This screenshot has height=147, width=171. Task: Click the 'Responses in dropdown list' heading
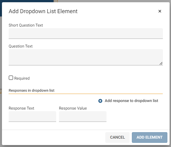point(32,90)
